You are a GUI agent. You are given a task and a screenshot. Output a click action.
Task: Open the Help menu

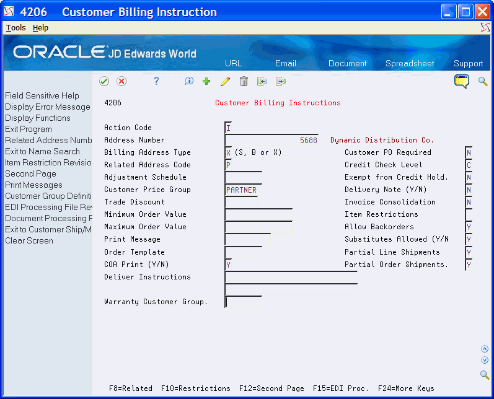40,28
